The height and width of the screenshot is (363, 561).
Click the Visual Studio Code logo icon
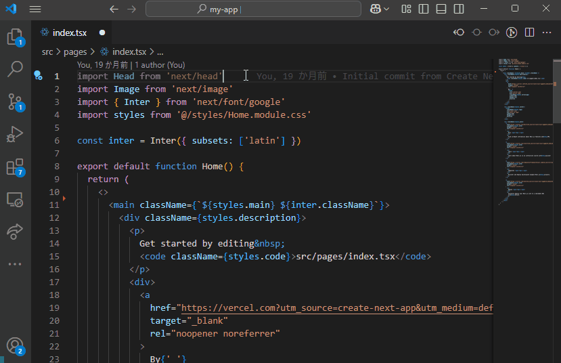click(11, 9)
